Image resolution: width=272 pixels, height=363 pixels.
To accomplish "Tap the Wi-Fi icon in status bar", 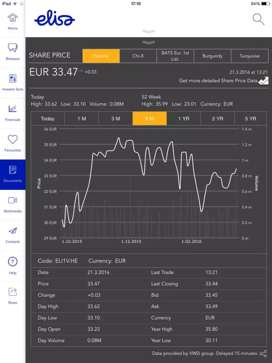I will tap(15, 4).
